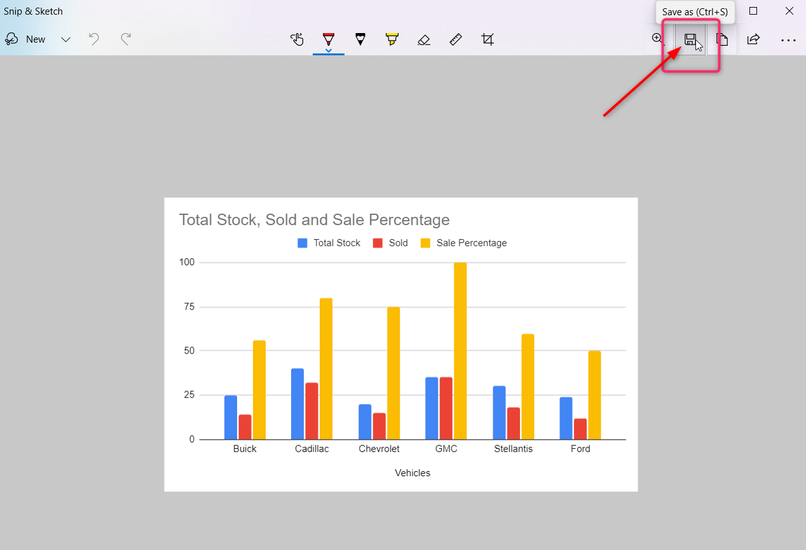Select the Ballpoint pen tool
The width and height of the screenshot is (806, 550).
(329, 39)
